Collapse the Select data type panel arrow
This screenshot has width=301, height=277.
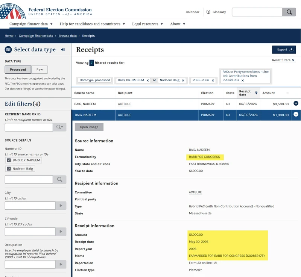pyautogui.click(x=63, y=50)
